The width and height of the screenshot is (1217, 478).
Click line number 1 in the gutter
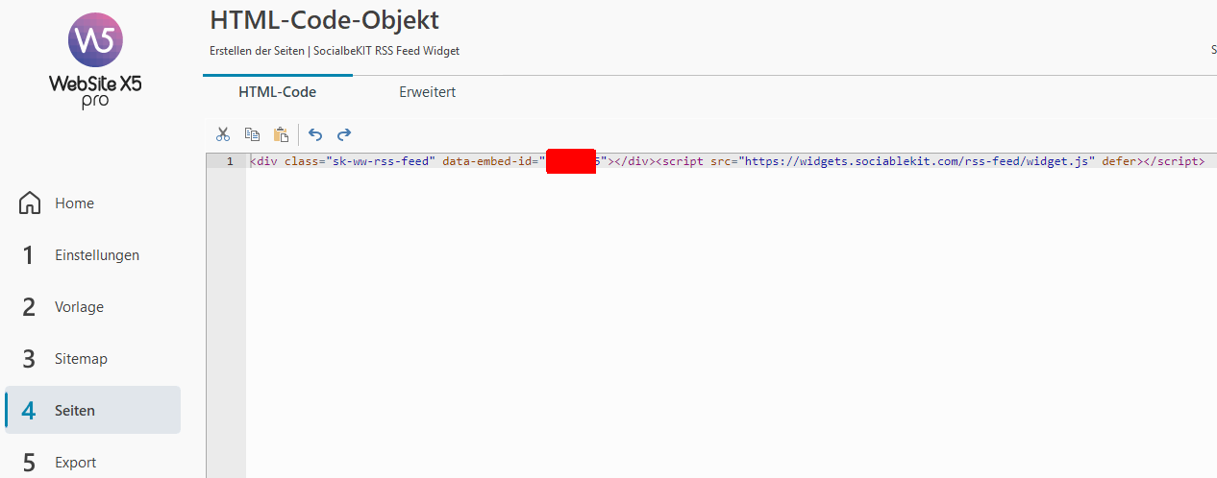click(230, 161)
